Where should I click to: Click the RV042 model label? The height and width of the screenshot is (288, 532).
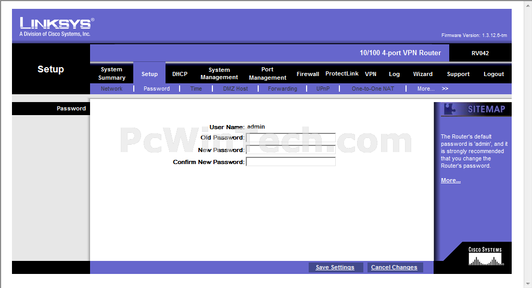pos(480,53)
